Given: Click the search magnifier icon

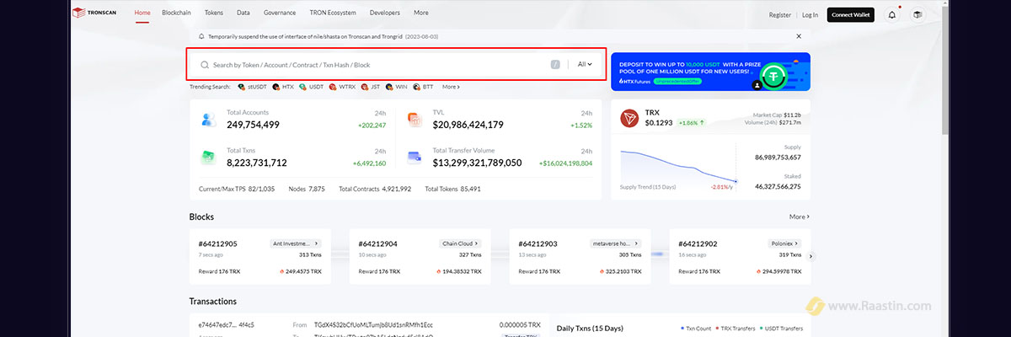Looking at the screenshot, I should 204,65.
